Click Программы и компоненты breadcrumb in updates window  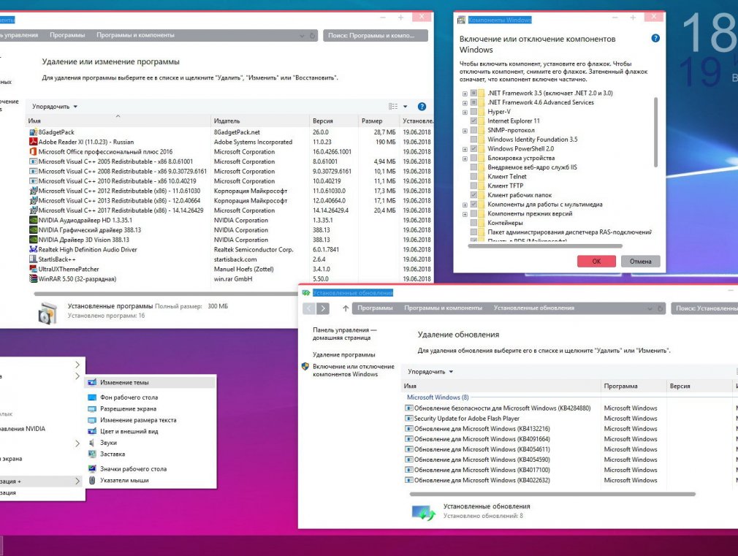[x=443, y=308]
